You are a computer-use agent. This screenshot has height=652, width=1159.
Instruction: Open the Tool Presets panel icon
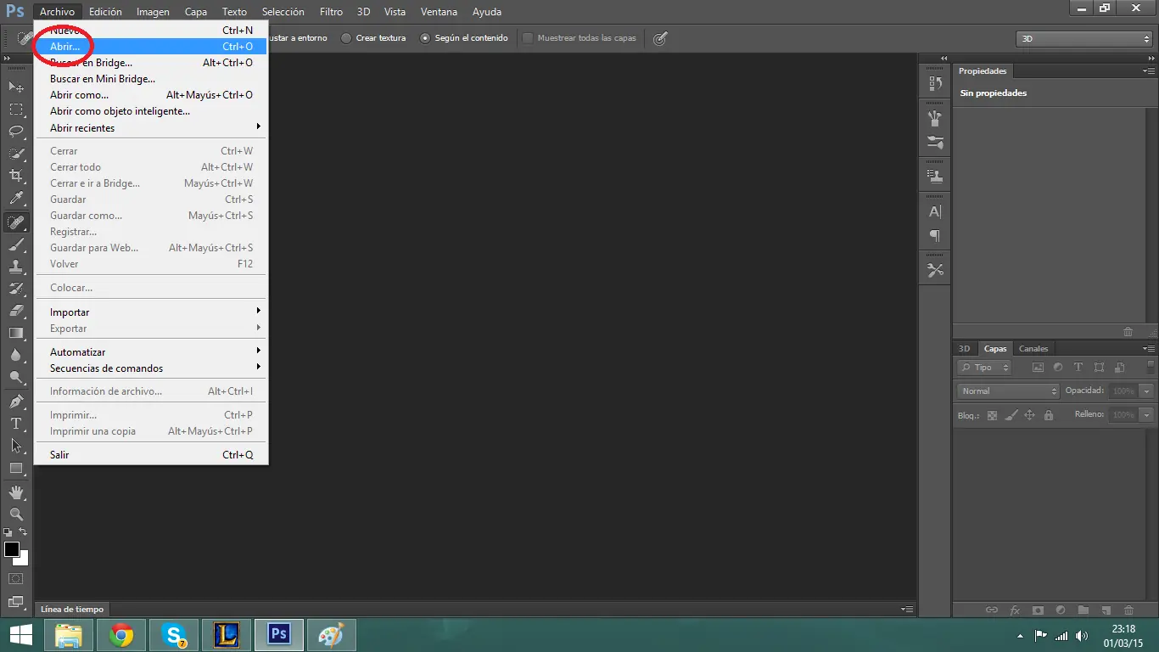935,271
